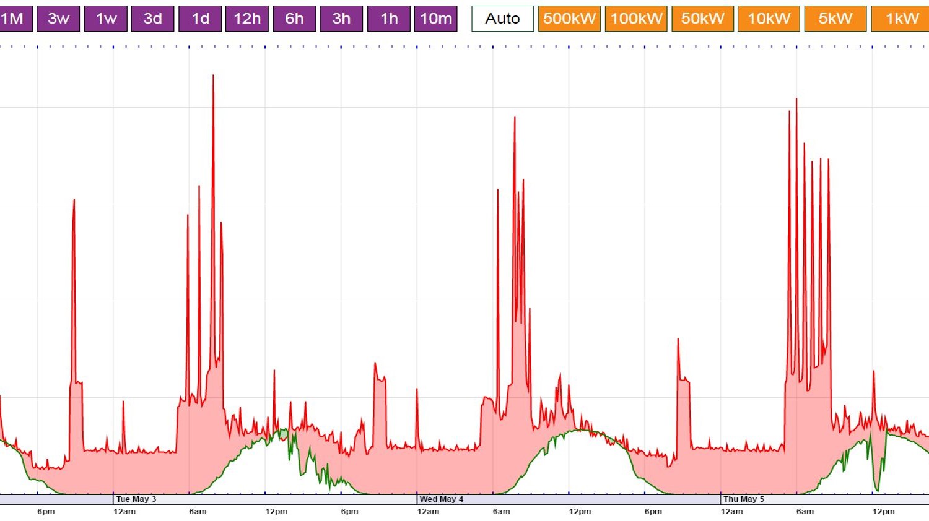Switch to the 3w time range
The height and width of the screenshot is (521, 929).
[58, 19]
